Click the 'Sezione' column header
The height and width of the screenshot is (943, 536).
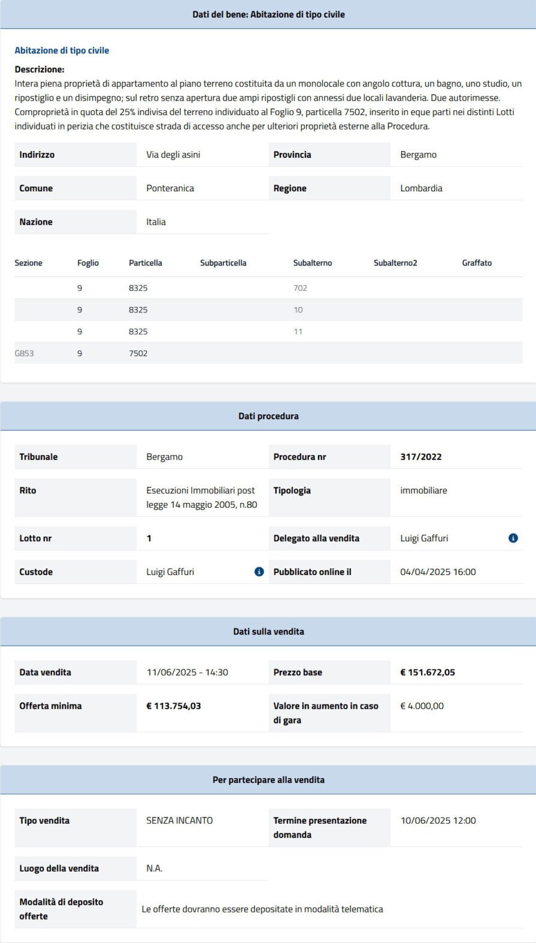[x=28, y=263]
